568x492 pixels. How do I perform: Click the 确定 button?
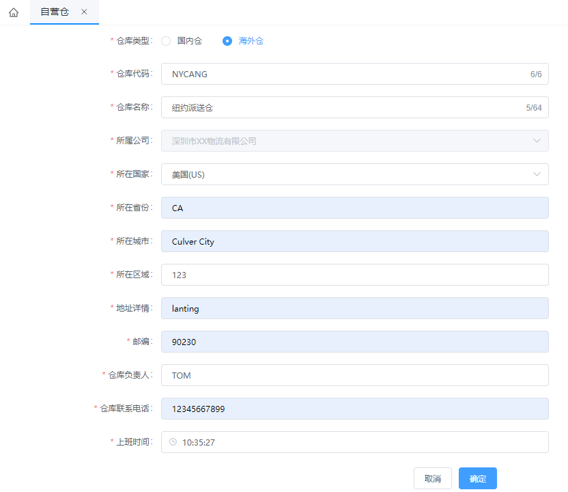pos(478,478)
